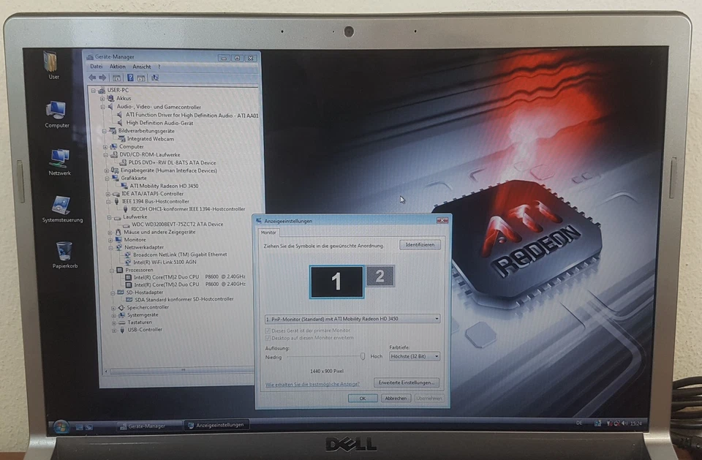
Task: Open the 'Wie erhalten Sie die bestmögliche Anzeige?' link
Action: pos(313,384)
